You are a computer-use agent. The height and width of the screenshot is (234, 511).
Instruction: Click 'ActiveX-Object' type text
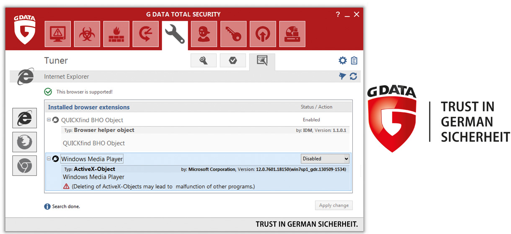click(94, 169)
